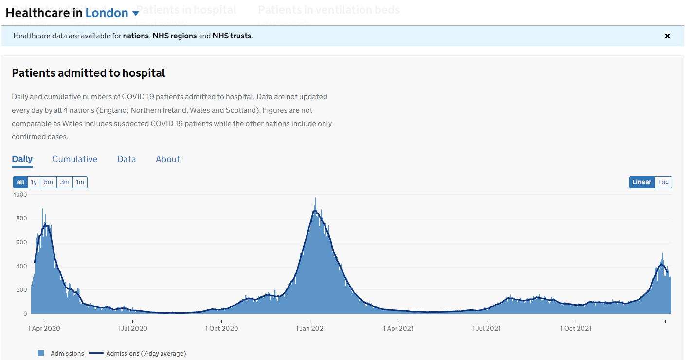Pick the 3m time range
The image size is (686, 360).
pos(64,182)
